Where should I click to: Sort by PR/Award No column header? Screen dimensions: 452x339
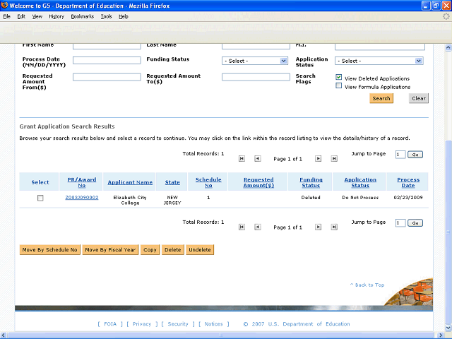pos(82,182)
